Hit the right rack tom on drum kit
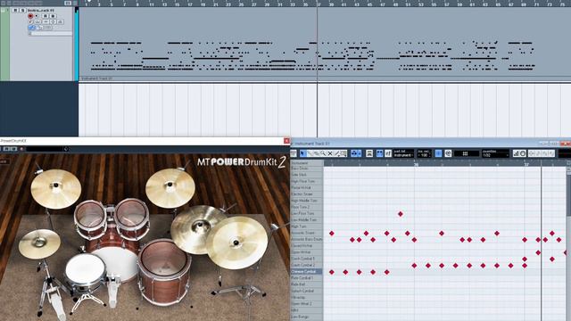The height and width of the screenshot is (321, 571). tap(131, 215)
